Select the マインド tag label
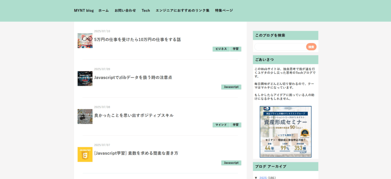The height and width of the screenshot is (179, 391). tap(221, 125)
